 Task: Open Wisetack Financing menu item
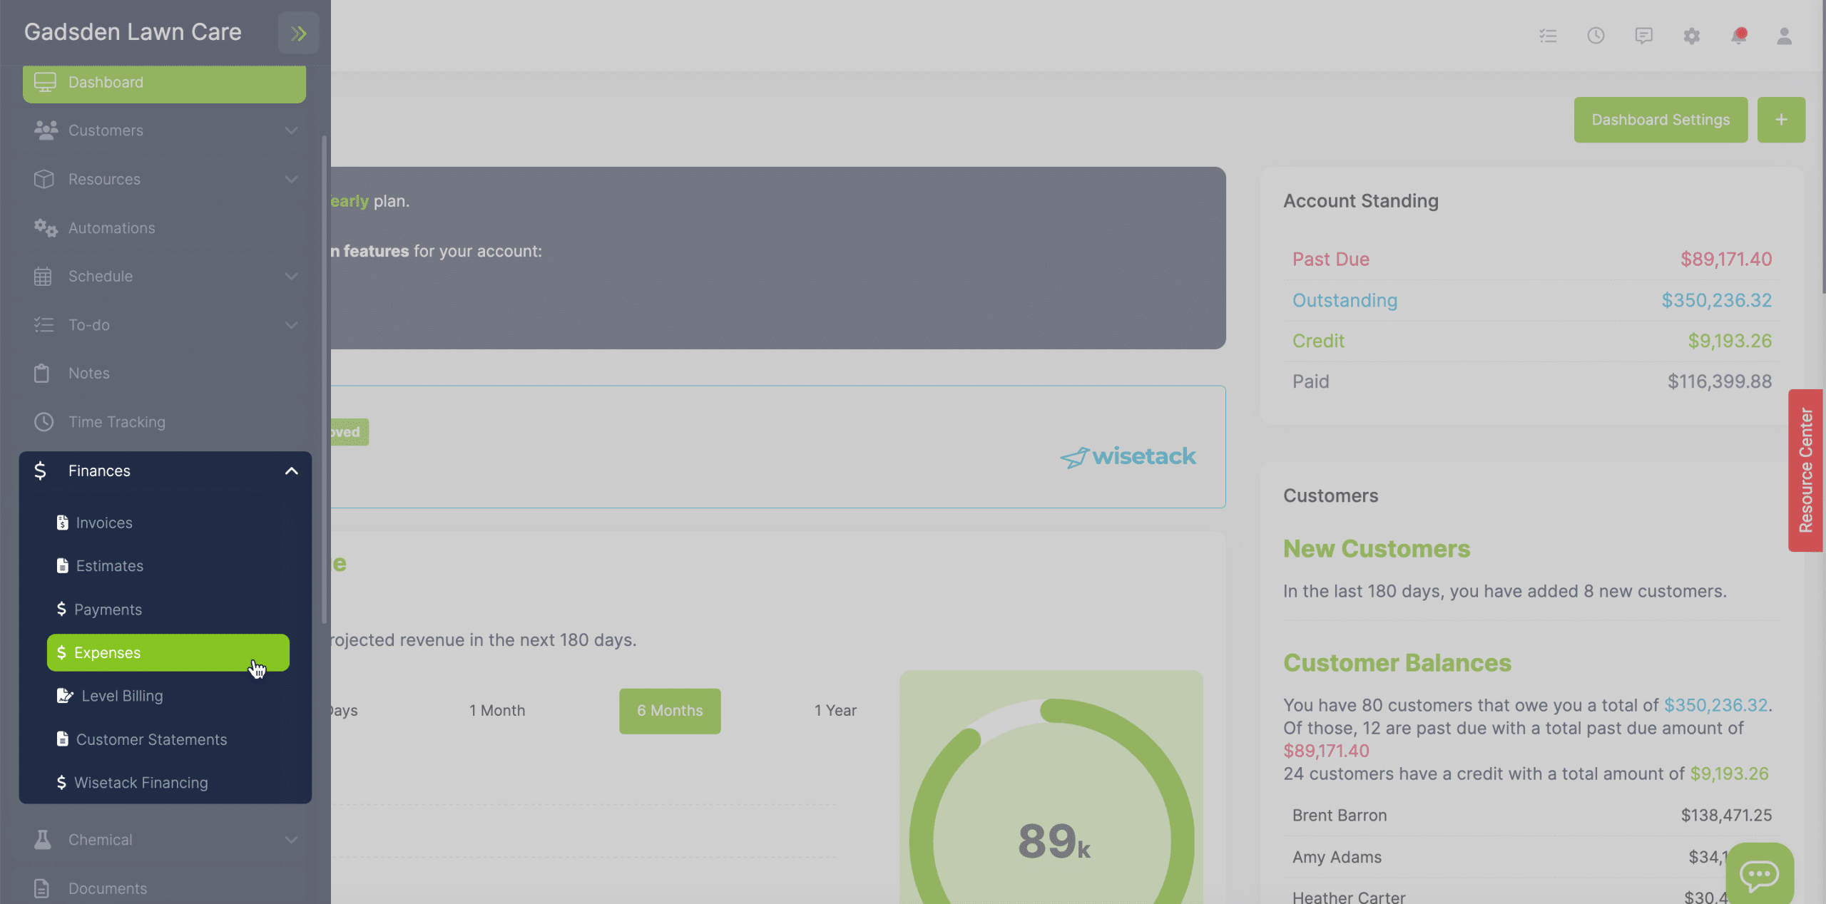168,782
